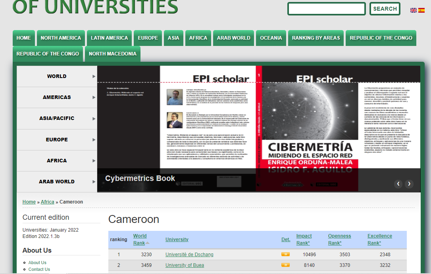The image size is (431, 274).
Task: Switch to the English language flag
Action: [x=414, y=10]
